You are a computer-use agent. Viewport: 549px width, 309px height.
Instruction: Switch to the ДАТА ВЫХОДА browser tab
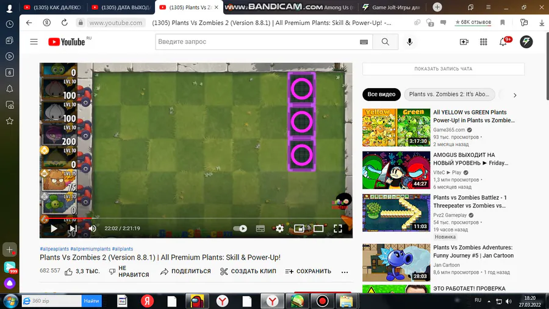(x=121, y=7)
